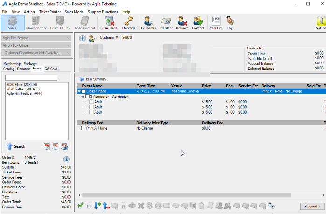
Task: Click horizontal scrollbar left arrow in Item Summary
Action: pyautogui.click(x=79, y=195)
